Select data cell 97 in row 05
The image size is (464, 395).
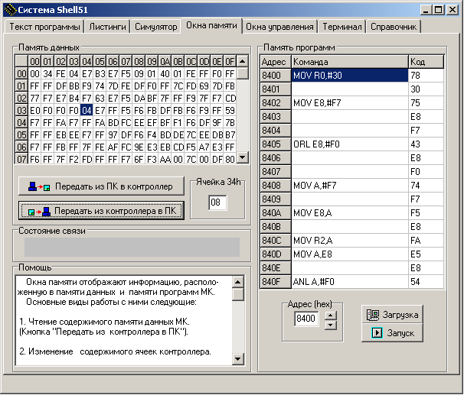(x=113, y=135)
